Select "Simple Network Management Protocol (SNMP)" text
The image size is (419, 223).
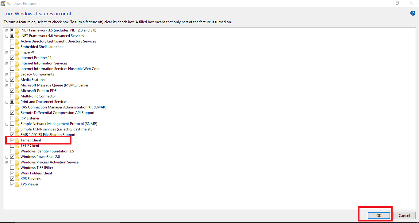[x=59, y=124]
